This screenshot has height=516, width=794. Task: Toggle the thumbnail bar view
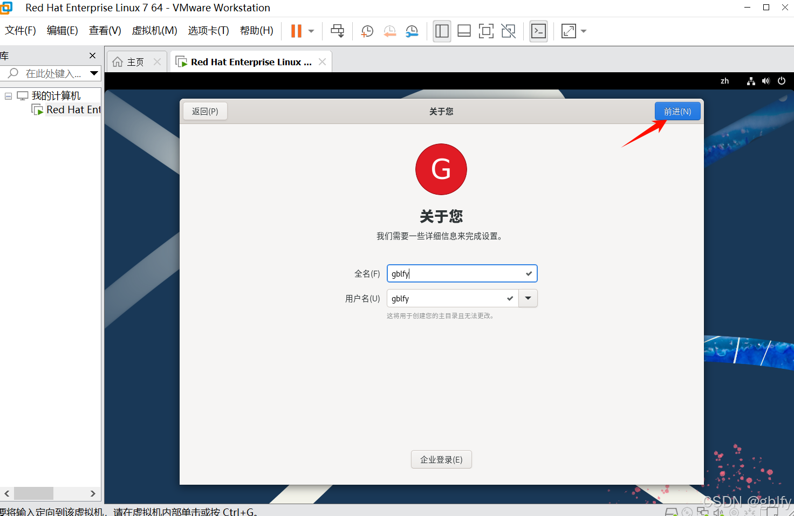[x=464, y=31]
